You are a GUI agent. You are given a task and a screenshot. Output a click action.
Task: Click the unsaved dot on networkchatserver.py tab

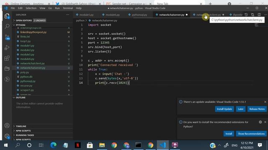(x=187, y=15)
